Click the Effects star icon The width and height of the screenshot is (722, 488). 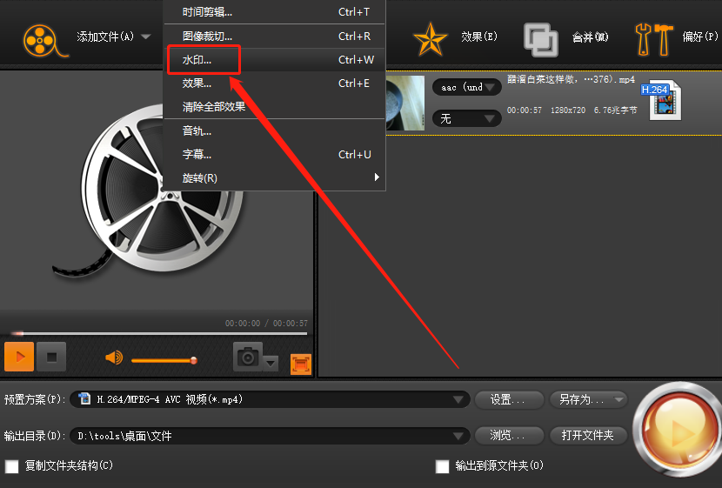[x=430, y=39]
